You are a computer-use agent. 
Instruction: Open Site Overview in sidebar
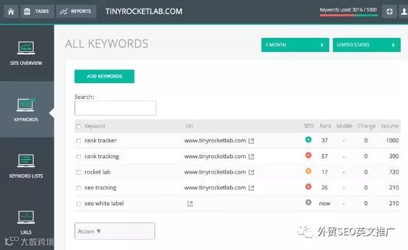26,53
